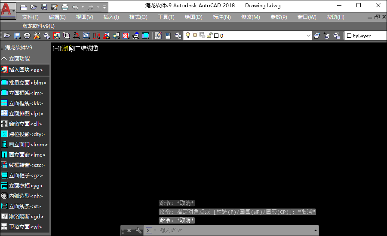The height and width of the screenshot is (236, 387).
Task: Click the open book library toolbar icon
Action: [x=66, y=36]
